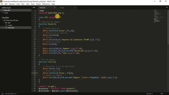Open the Find menu

point(18,4)
